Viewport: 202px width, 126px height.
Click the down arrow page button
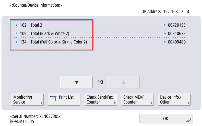tap(76, 82)
